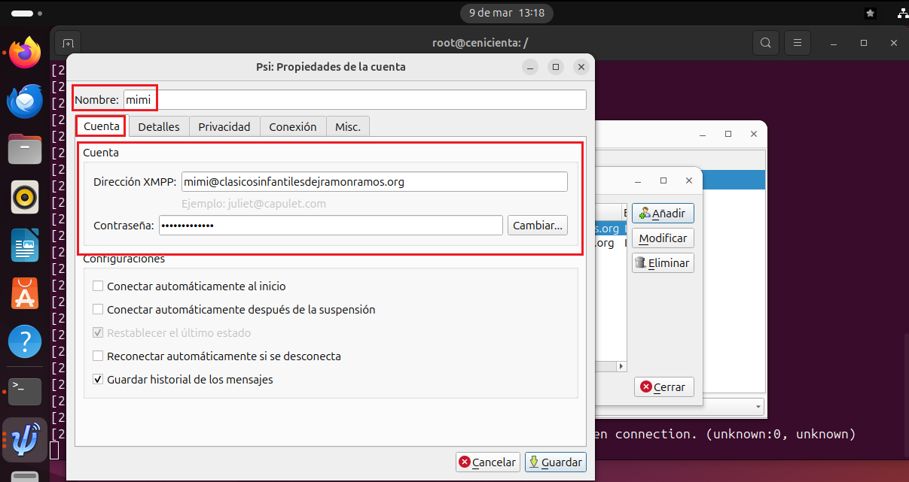The image size is (909, 482).
Task: Select the Psi messenger icon in the dock
Action: 23,439
